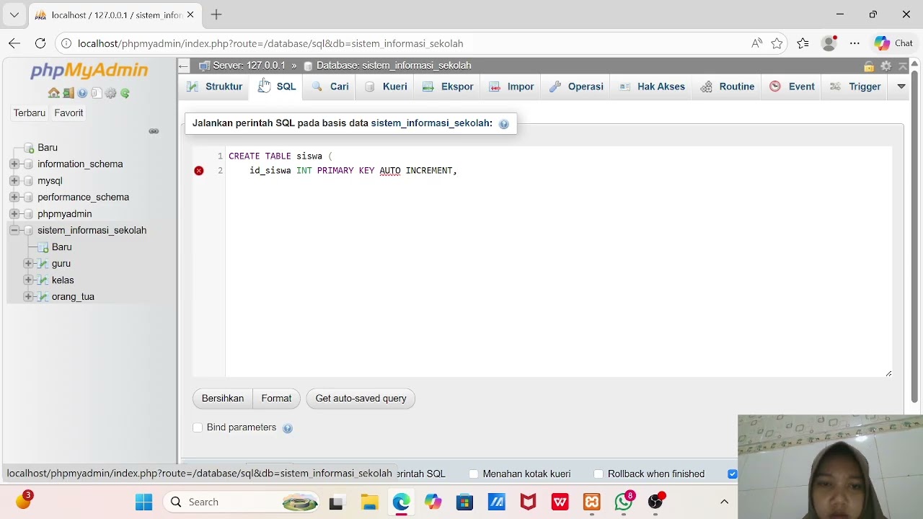Click the red error marker on line 2
This screenshot has height=519, width=923.
199,171
